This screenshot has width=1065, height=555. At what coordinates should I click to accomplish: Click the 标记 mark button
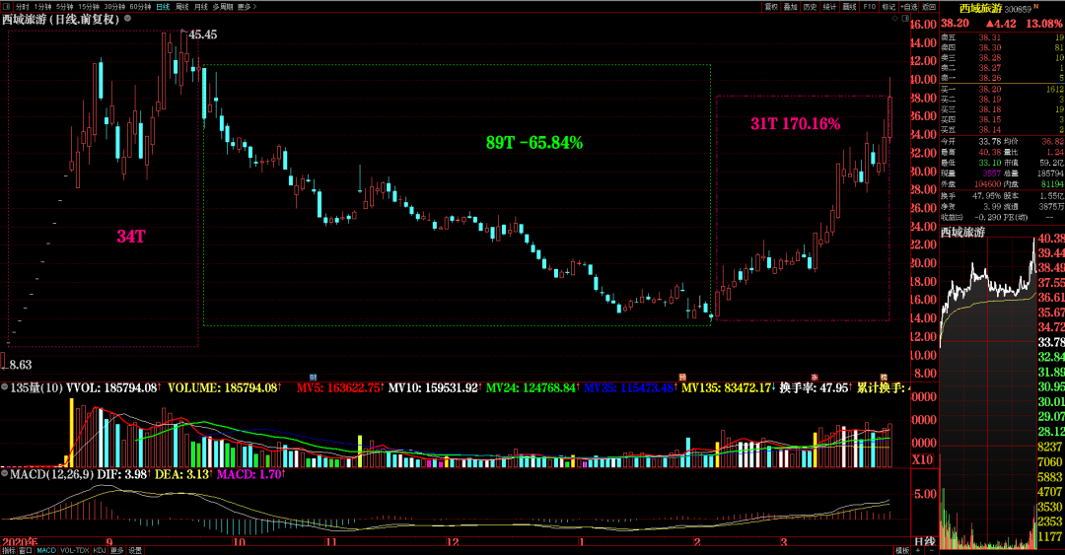pyautogui.click(x=888, y=7)
